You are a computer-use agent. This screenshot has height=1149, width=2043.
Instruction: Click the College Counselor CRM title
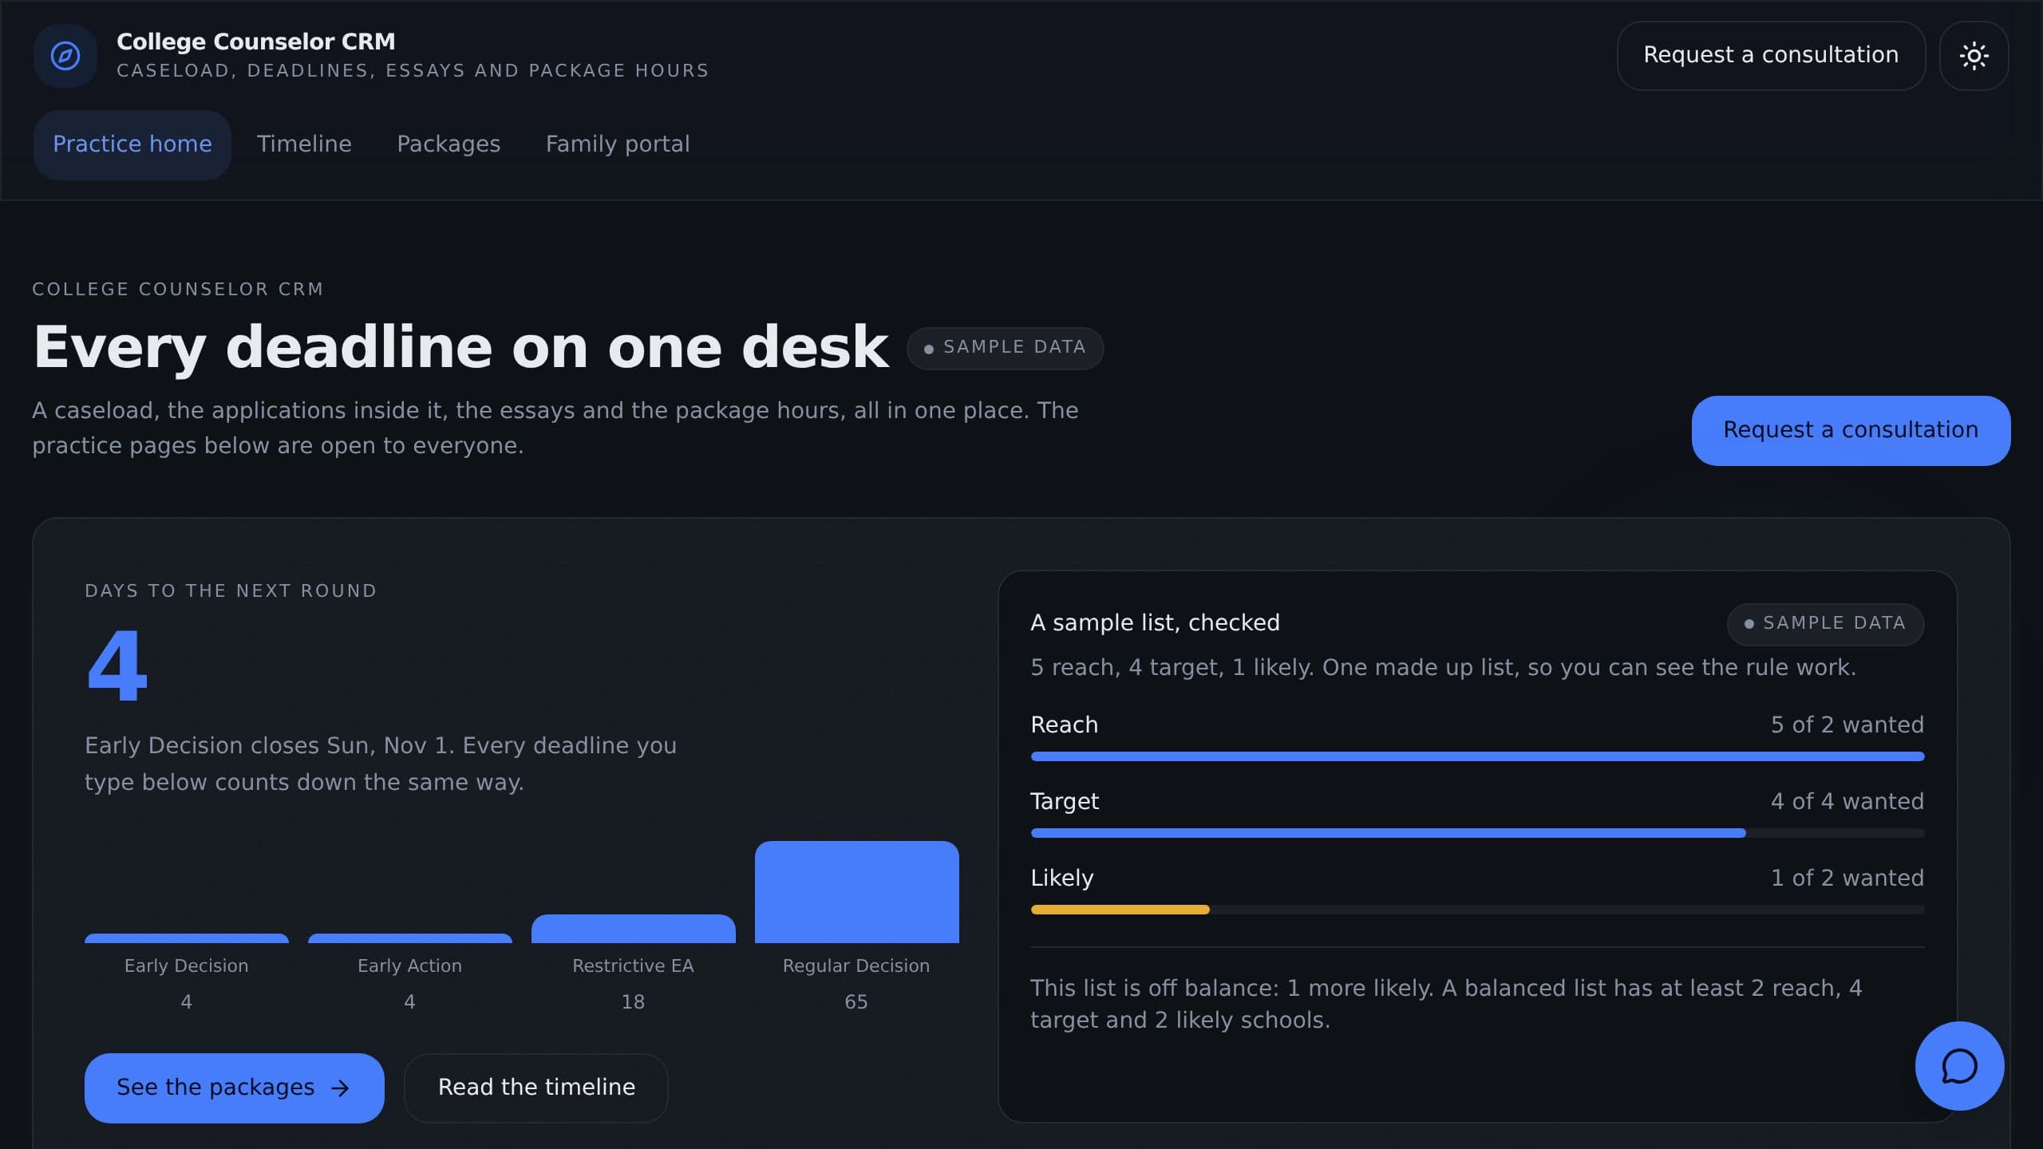[256, 41]
